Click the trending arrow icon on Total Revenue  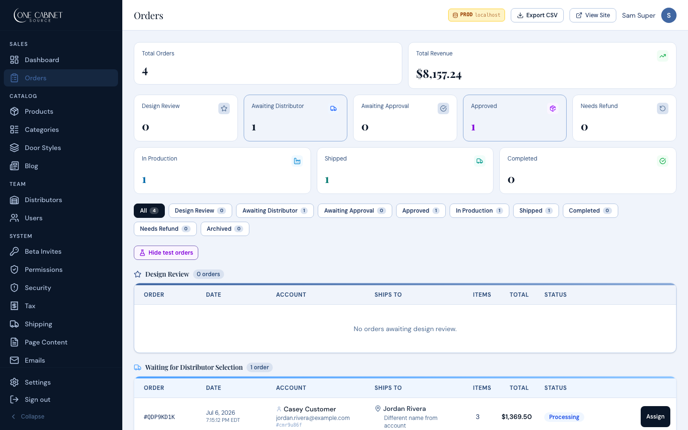(x=663, y=56)
